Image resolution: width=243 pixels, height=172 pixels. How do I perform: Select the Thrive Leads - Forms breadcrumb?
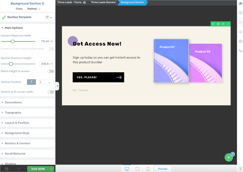tap(69, 2)
